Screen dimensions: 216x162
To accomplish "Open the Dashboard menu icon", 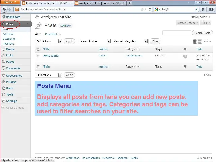I will click(x=3, y=17).
